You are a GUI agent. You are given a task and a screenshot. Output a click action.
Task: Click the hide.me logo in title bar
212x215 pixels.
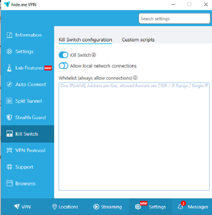(7, 4)
